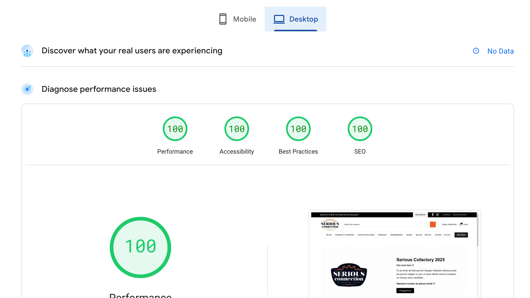This screenshot has width=530, height=298.
Task: Click the large Performance 100 gauge
Action: (x=140, y=247)
